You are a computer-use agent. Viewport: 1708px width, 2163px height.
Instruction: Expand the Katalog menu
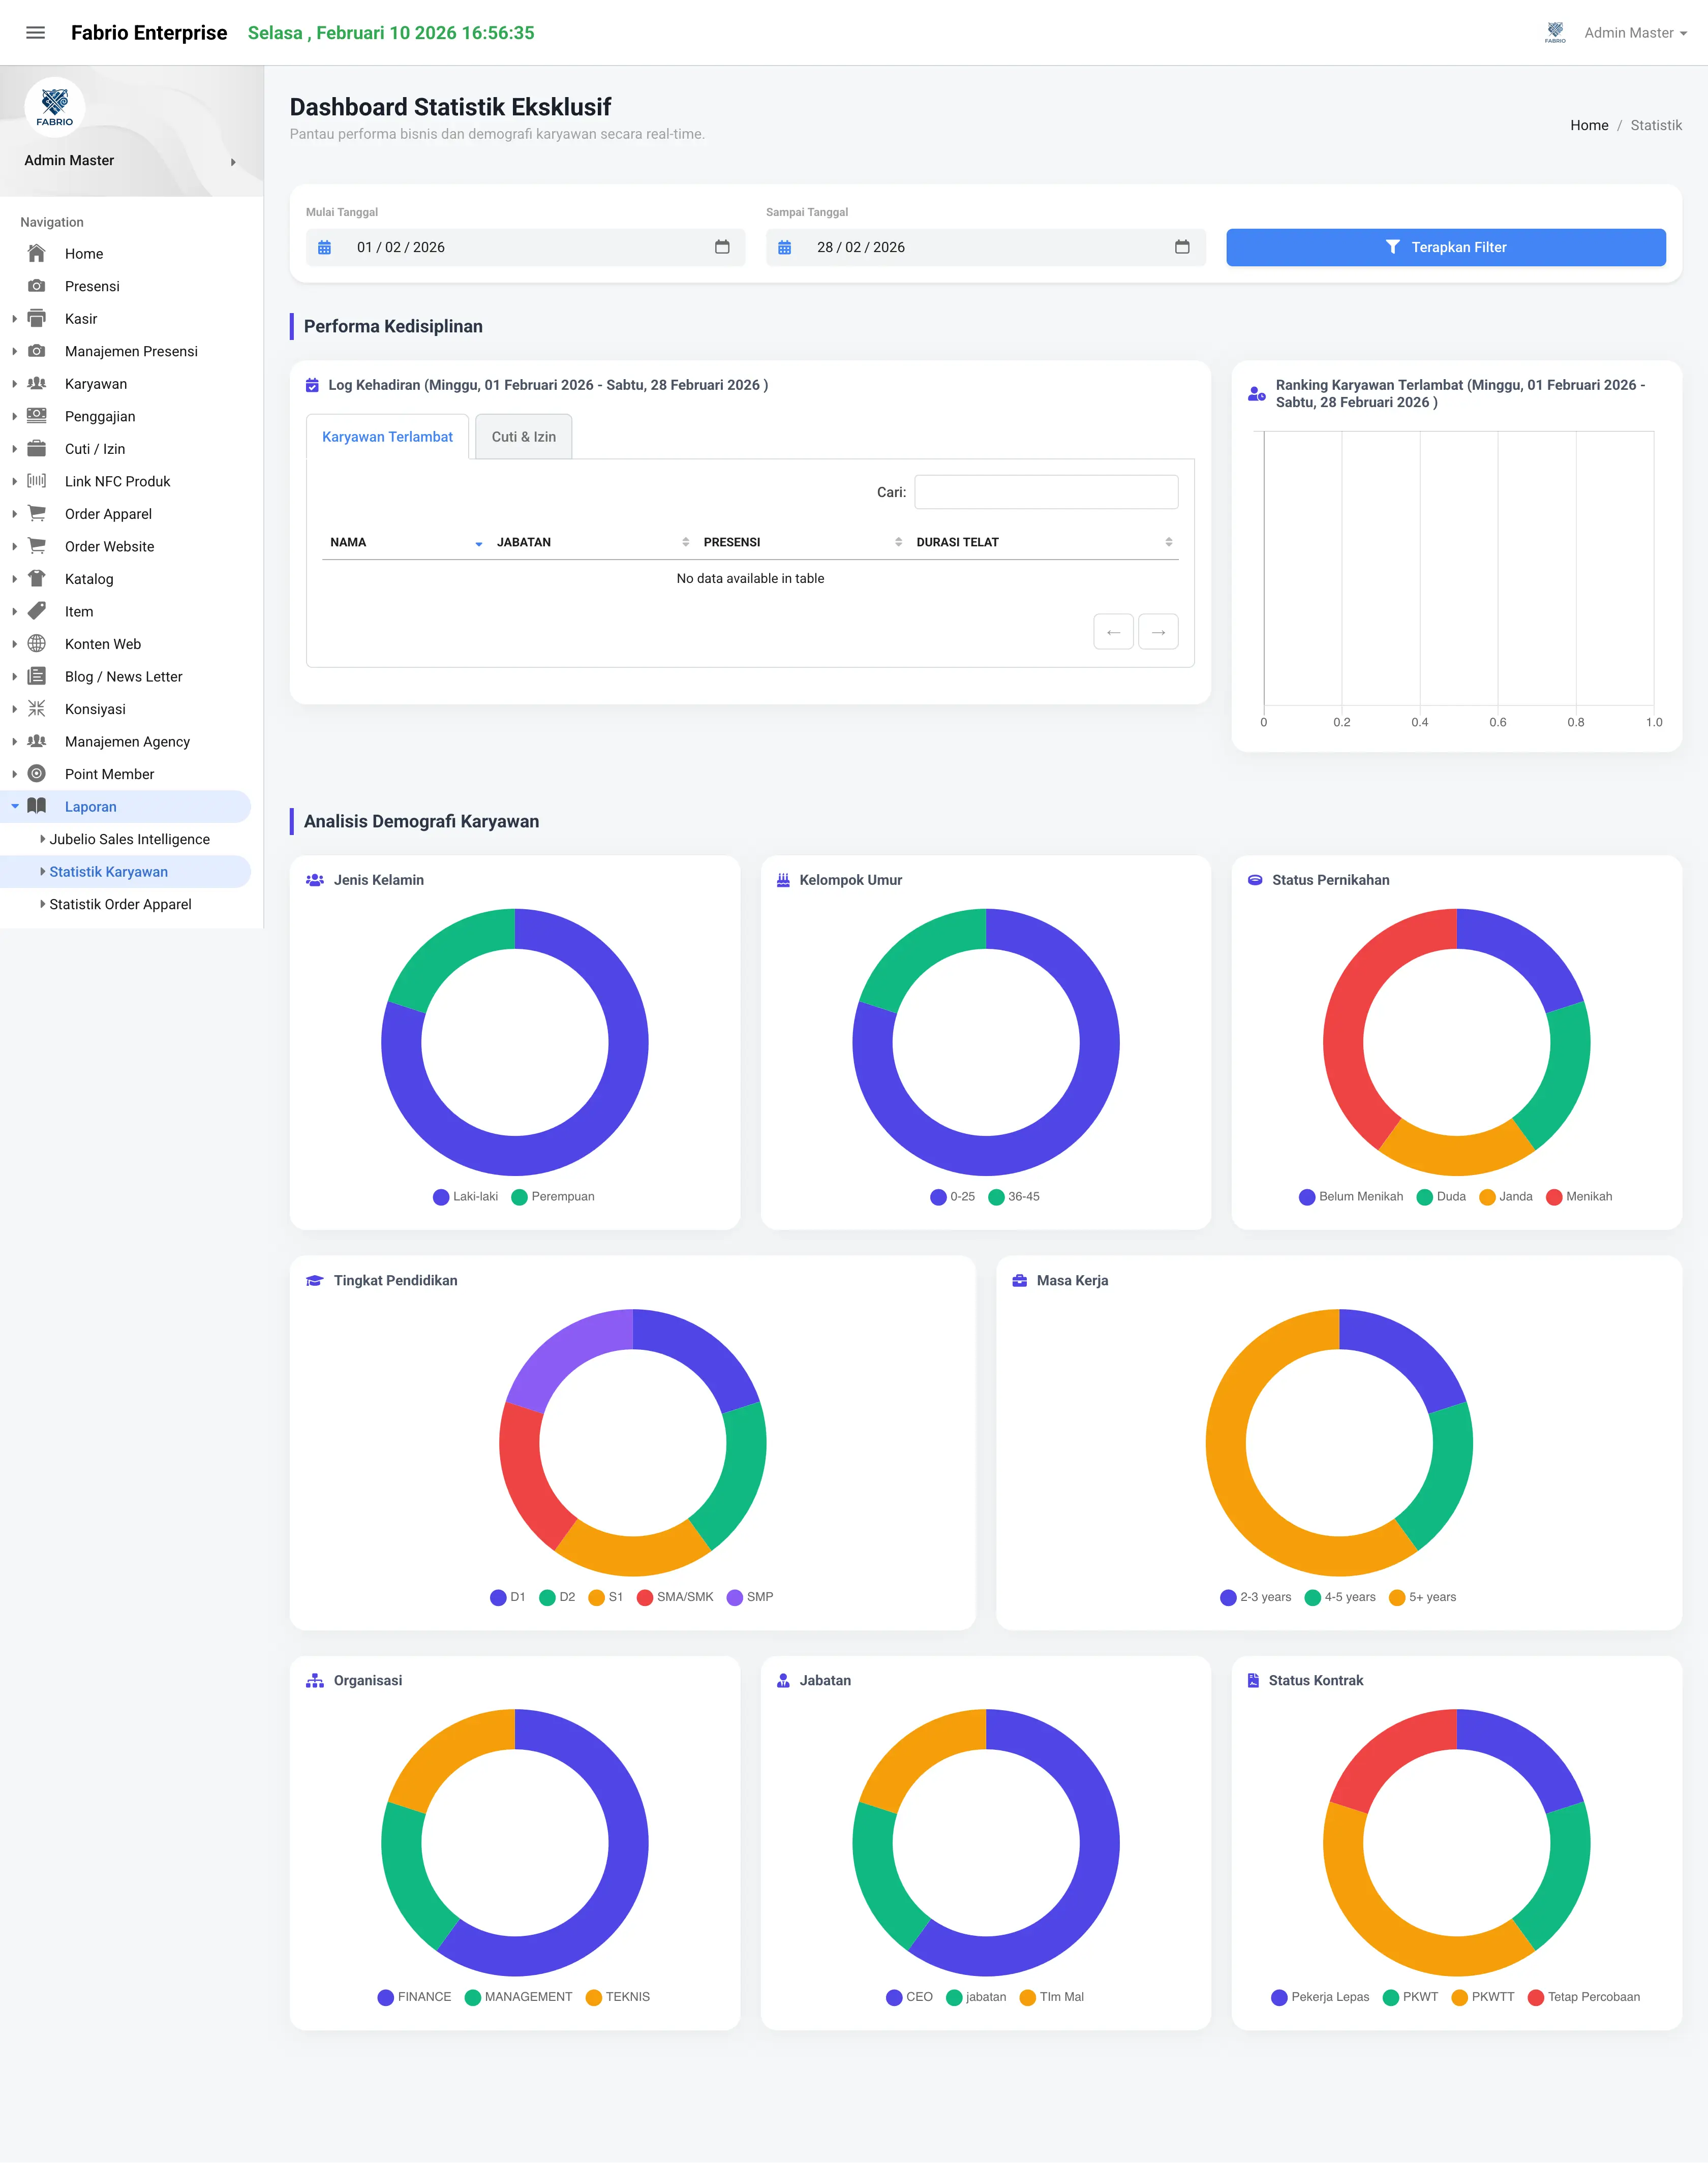click(14, 579)
